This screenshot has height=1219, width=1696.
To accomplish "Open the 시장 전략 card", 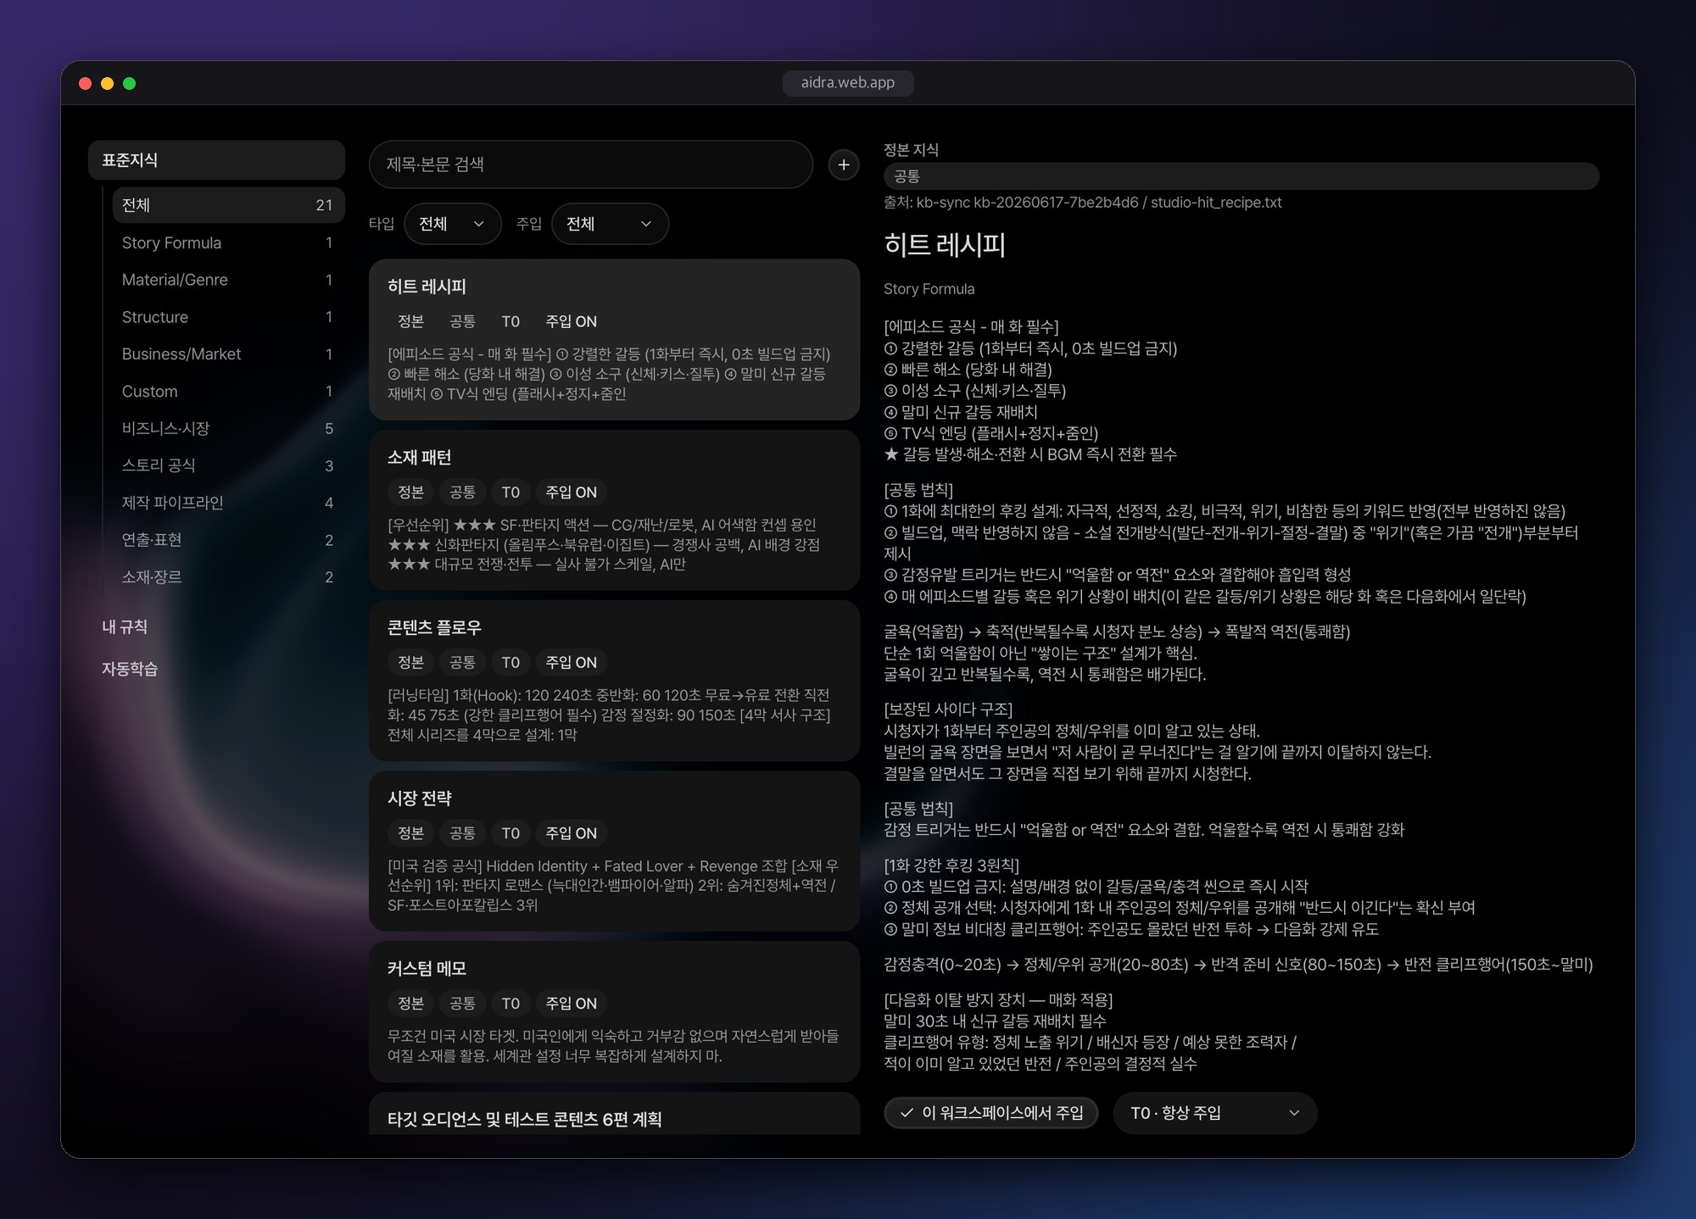I will 614,851.
